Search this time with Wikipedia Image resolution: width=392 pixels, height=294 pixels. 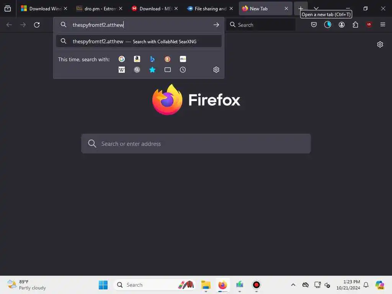tap(122, 70)
